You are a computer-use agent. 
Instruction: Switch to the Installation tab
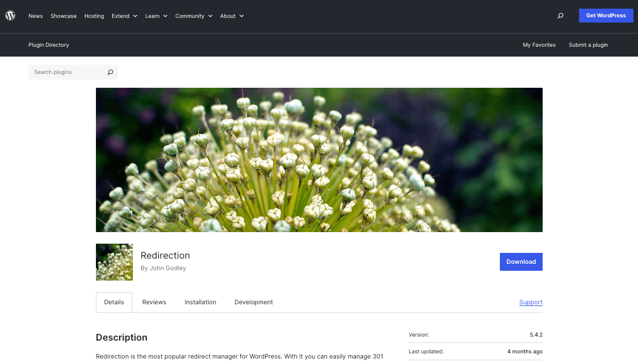coord(200,303)
